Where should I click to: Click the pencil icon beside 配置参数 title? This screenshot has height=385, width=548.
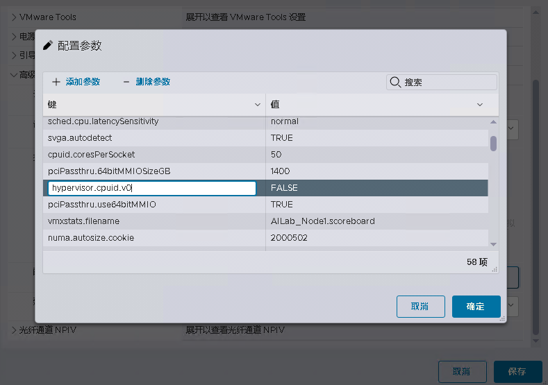tap(48, 46)
